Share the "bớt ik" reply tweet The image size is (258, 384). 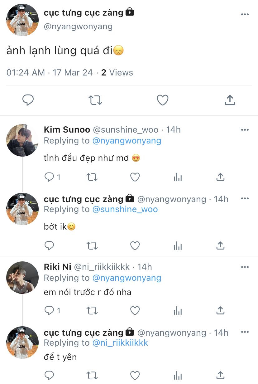(x=220, y=246)
